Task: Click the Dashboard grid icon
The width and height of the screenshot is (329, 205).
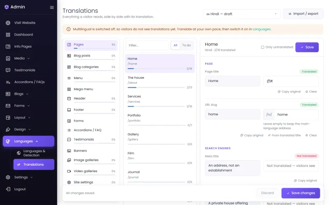Action: coord(8,35)
